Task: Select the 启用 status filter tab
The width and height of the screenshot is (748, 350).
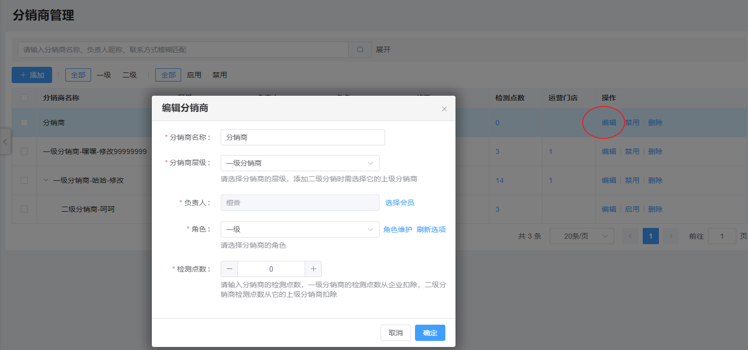Action: 194,75
